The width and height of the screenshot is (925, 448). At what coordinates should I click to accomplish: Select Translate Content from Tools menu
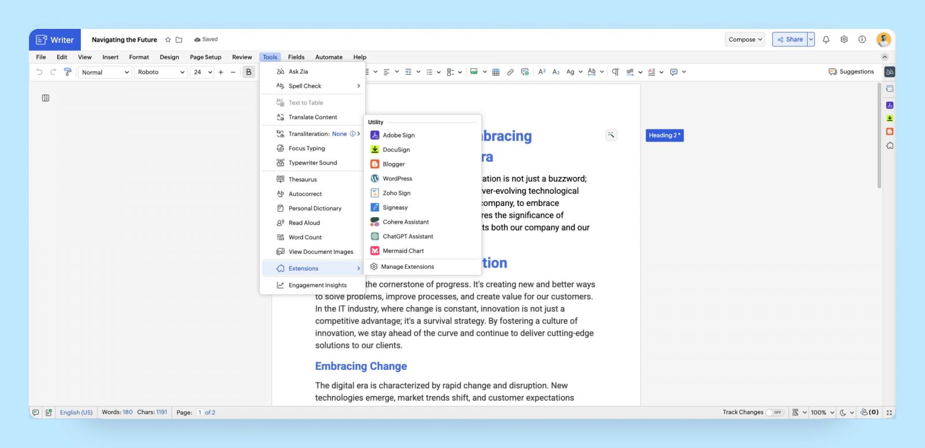[313, 117]
